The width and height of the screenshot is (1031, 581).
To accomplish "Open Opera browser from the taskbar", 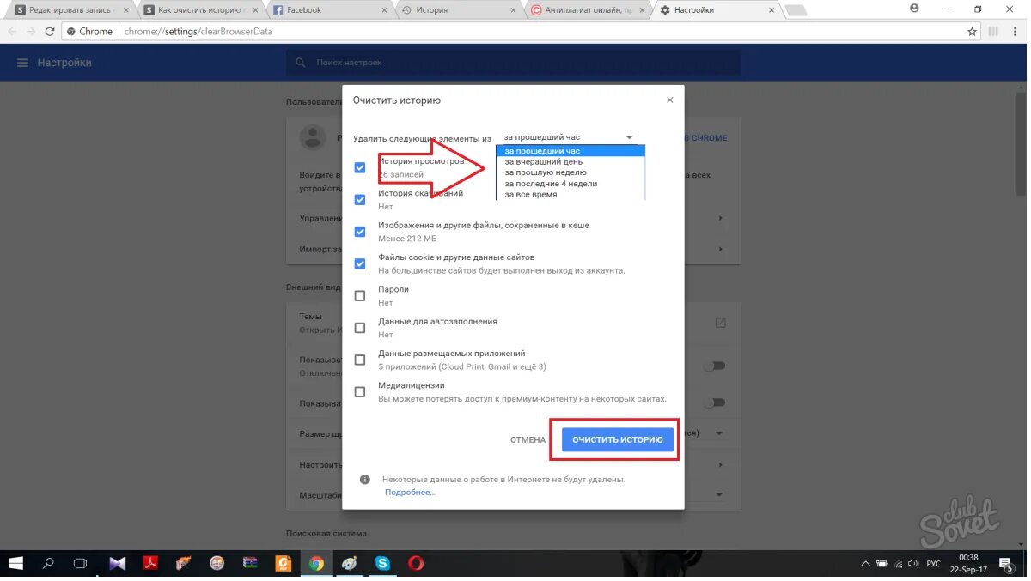I will pos(416,564).
